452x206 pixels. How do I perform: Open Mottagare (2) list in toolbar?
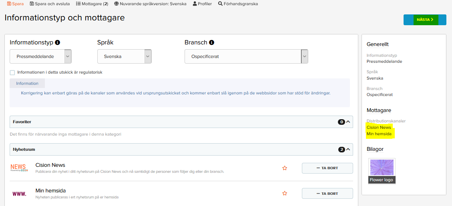[92, 4]
